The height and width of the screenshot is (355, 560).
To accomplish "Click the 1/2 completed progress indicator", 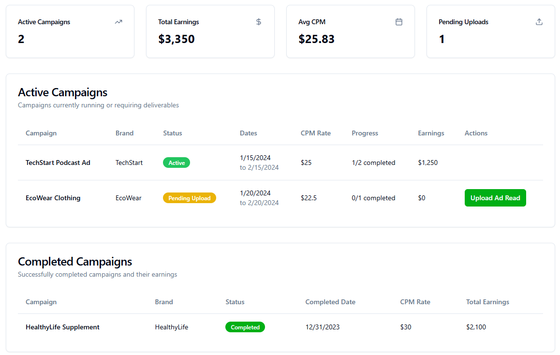I will 373,163.
